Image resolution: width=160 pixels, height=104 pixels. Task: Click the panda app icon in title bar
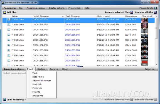pyautogui.click(x=3, y=3)
